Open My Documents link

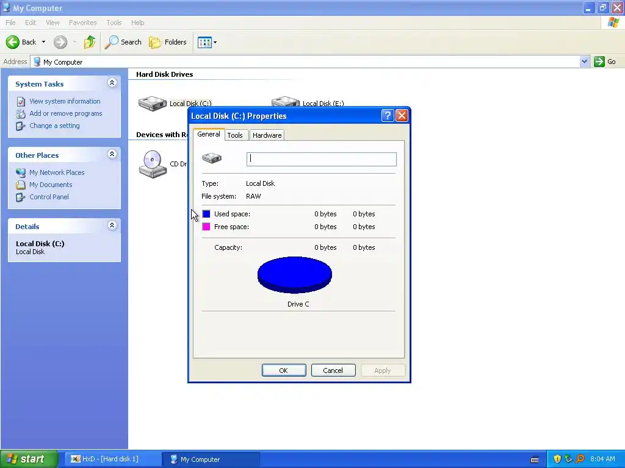[51, 185]
